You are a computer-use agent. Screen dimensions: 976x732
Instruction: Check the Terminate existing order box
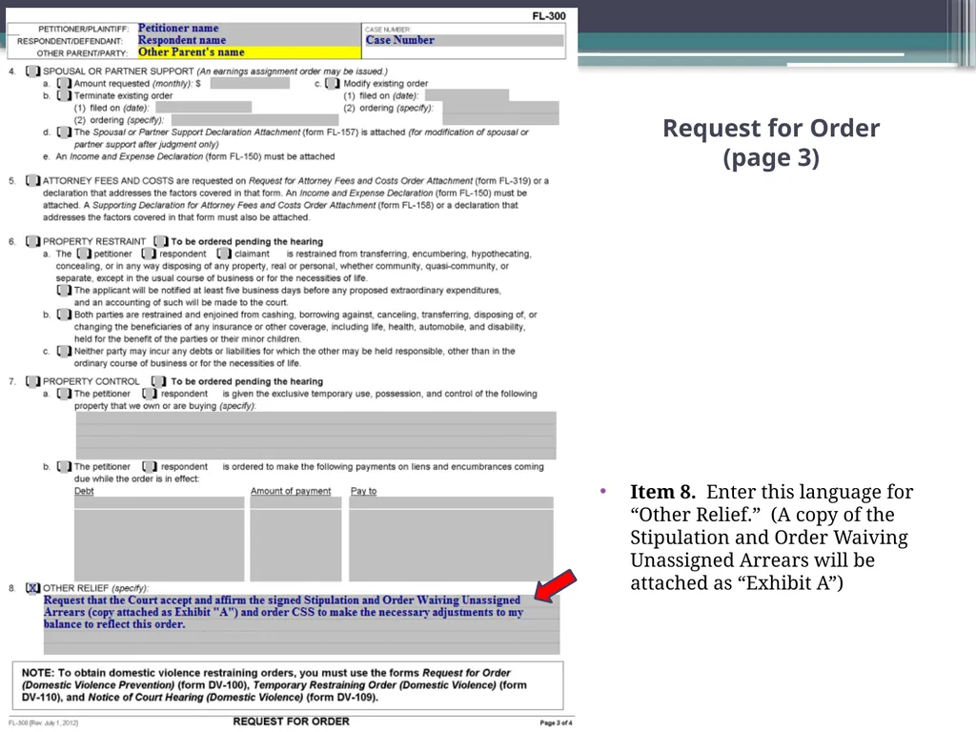tap(64, 96)
